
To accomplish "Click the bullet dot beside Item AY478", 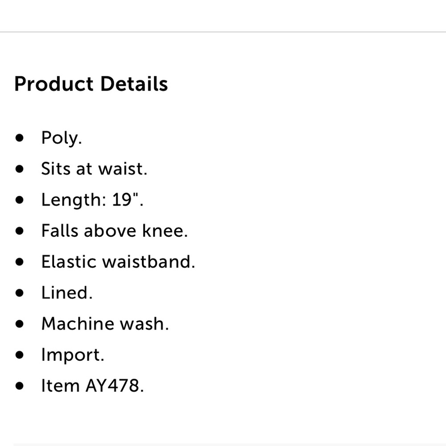I will [x=19, y=386].
